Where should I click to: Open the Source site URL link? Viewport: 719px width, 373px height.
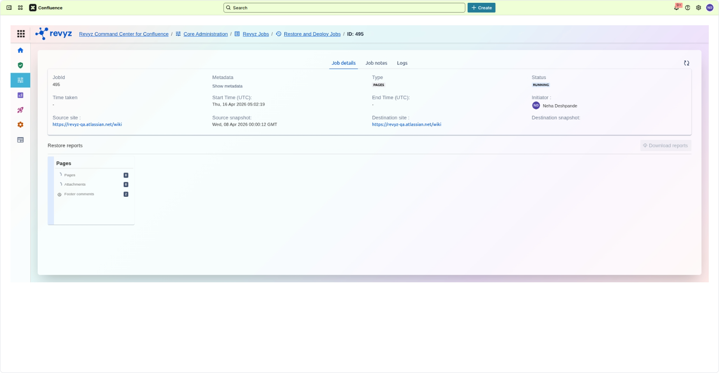[87, 125]
